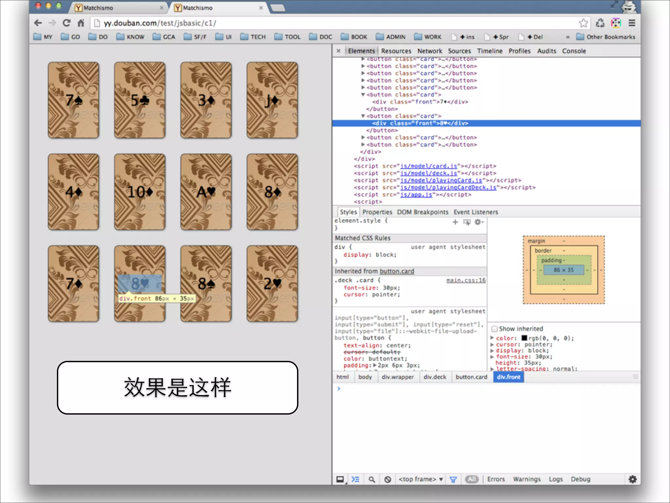Open the home page icon
The height and width of the screenshot is (503, 670).
tap(81, 23)
